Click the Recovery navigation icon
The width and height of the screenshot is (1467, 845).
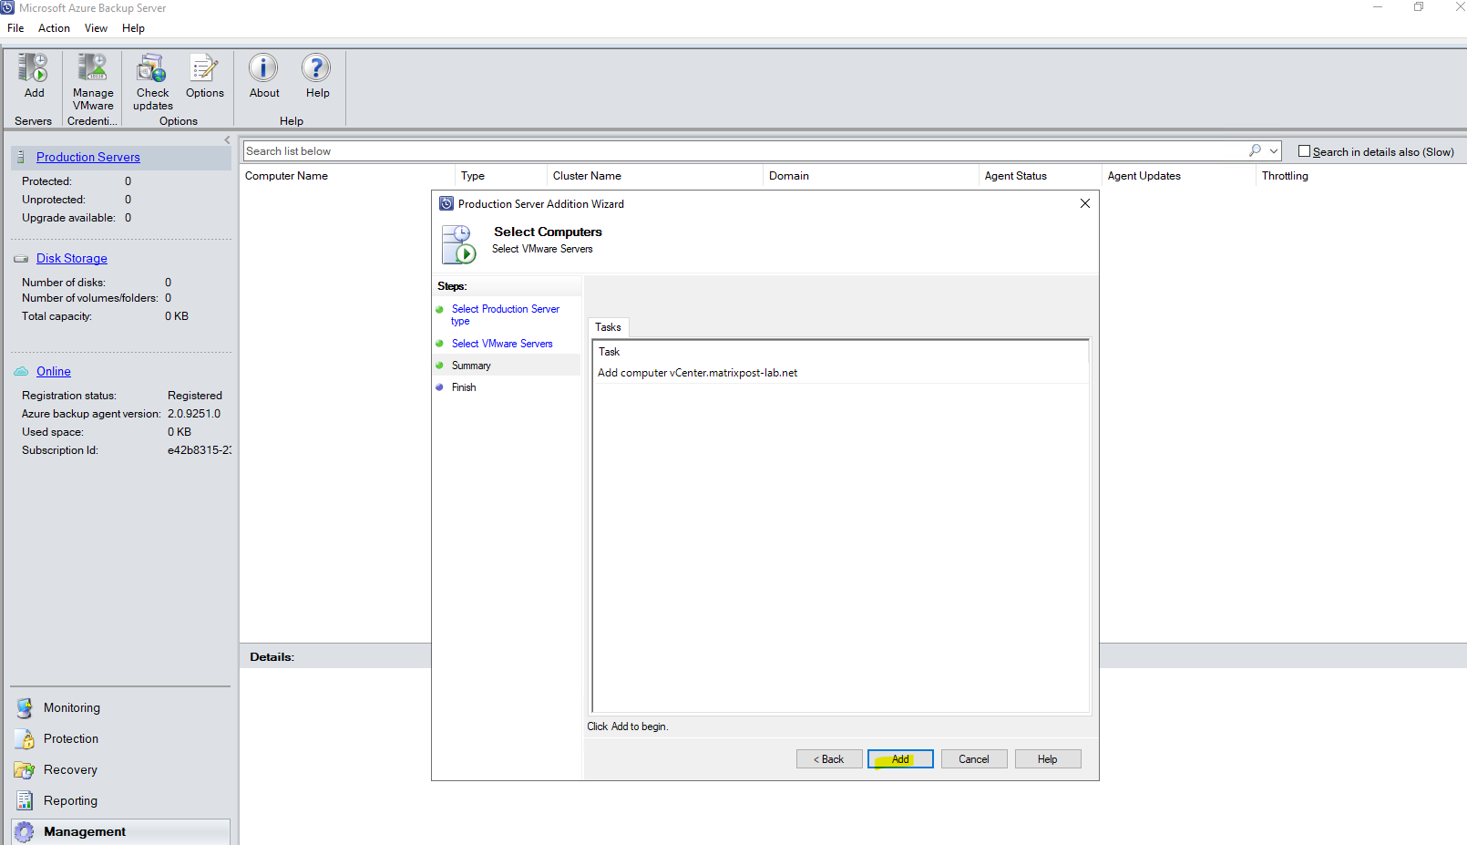25,770
